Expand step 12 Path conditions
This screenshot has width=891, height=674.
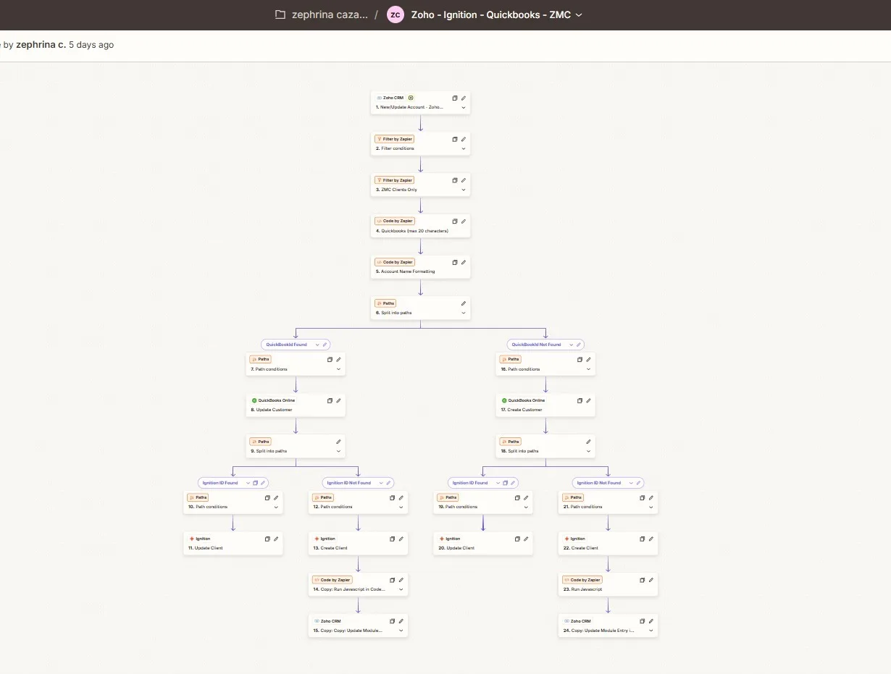(x=401, y=507)
